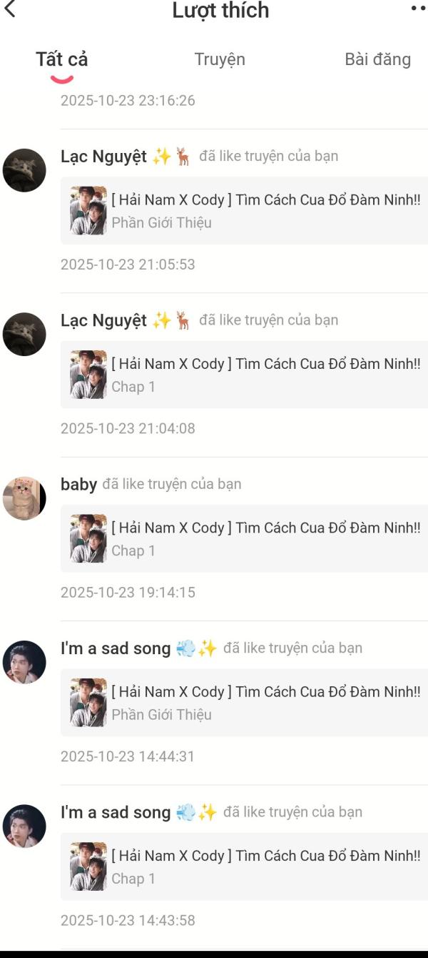Open Phần Giới Thiệu story card liked by Lạc Nguyệt
The image size is (428, 958).
(x=244, y=210)
